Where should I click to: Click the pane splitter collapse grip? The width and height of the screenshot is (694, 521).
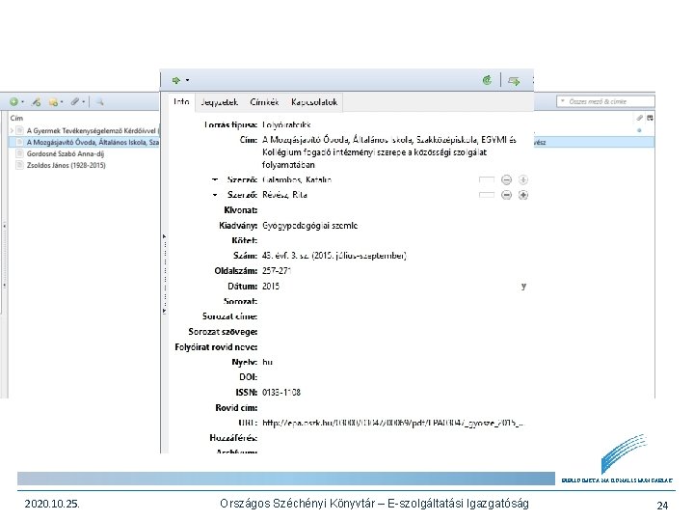click(165, 275)
